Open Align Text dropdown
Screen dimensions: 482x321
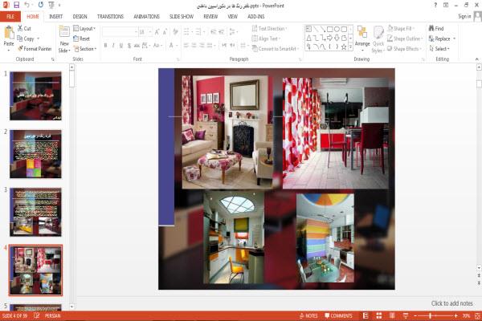point(266,39)
